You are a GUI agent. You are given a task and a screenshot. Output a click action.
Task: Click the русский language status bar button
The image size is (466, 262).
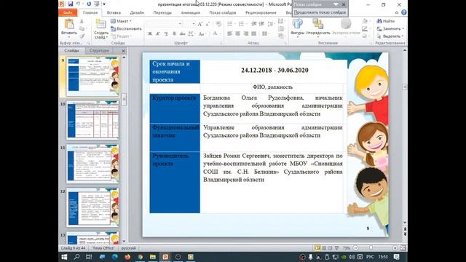[128, 247]
